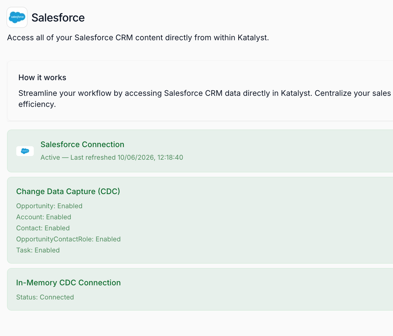Click the 'Salesforce Connection' title
The image size is (393, 336).
82,144
